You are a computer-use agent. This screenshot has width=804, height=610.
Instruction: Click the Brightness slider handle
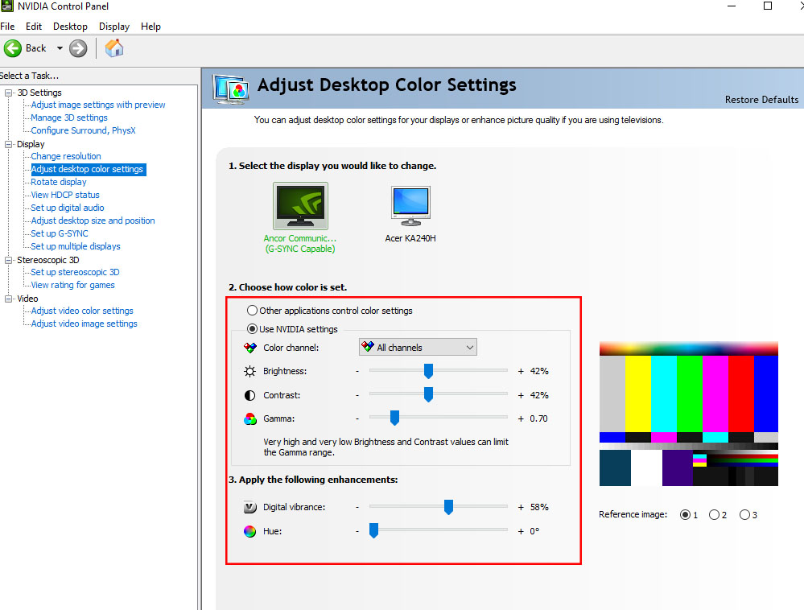coord(429,371)
